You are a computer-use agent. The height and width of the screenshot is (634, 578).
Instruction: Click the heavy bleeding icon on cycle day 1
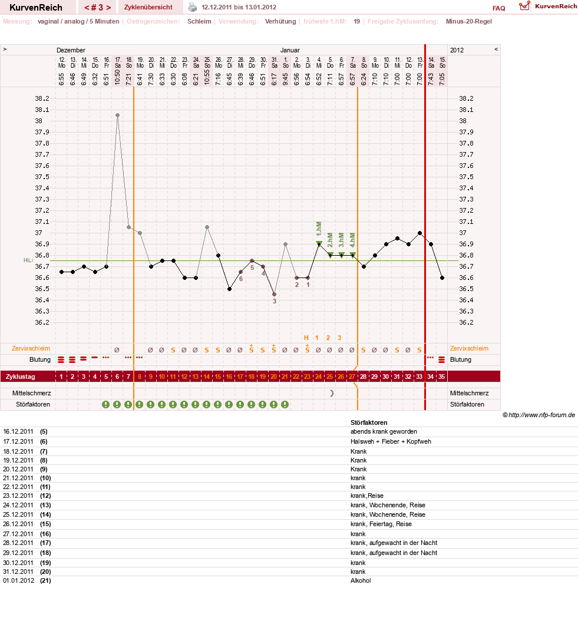61,359
